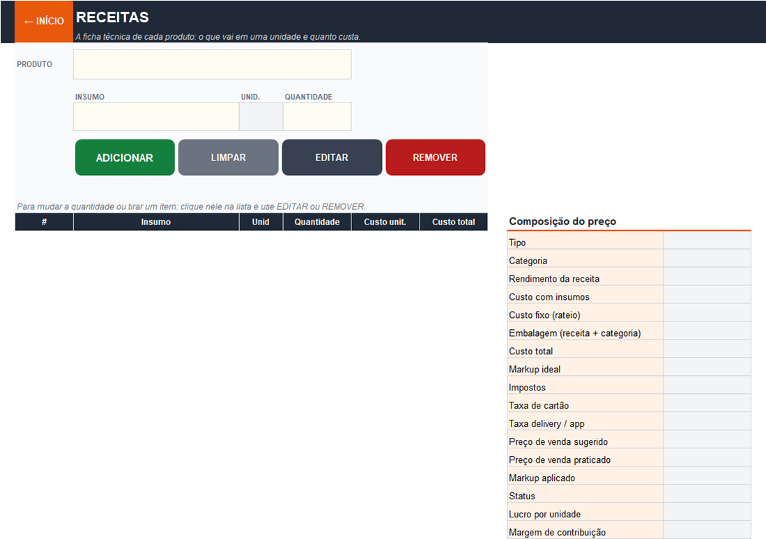Click the value cell next to Status

[707, 494]
